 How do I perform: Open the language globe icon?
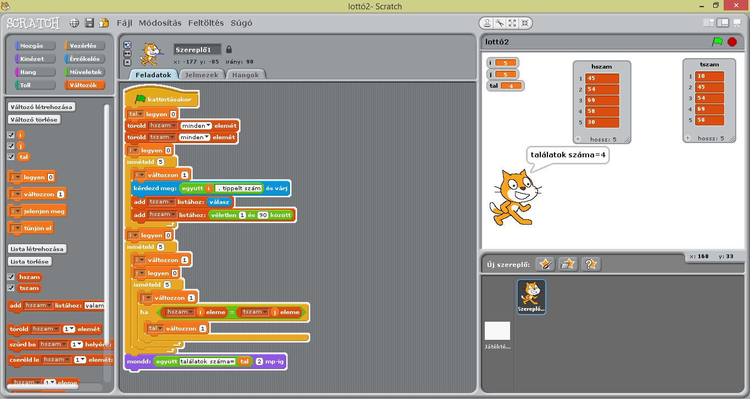point(75,23)
